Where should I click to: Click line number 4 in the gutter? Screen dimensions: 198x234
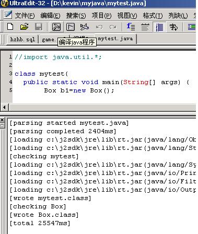pyautogui.click(x=10, y=82)
